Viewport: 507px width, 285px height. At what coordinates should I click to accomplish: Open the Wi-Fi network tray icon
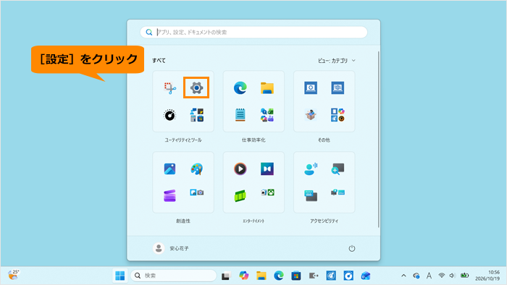click(x=441, y=276)
